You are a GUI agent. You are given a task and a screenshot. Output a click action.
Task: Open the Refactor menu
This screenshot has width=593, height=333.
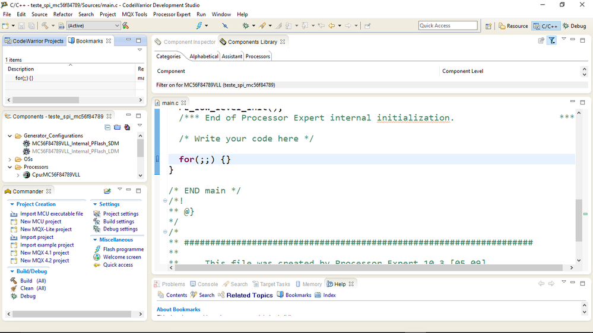click(x=63, y=14)
